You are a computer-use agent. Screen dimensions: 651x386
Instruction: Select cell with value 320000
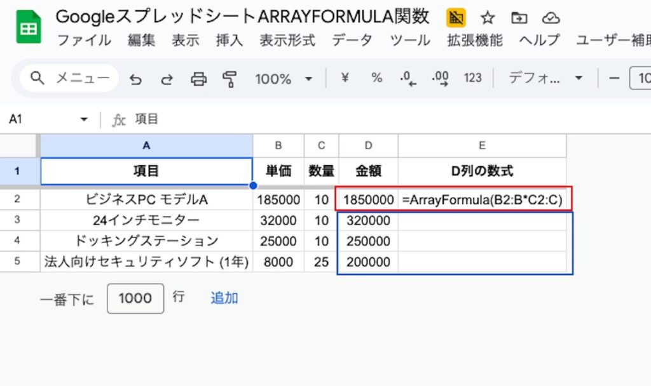tap(368, 220)
